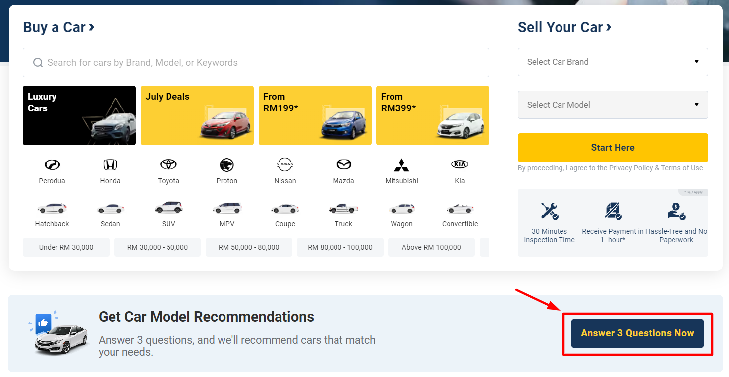The height and width of the screenshot is (377, 729).
Task: Click the yellow Start Here button
Action: pos(613,147)
